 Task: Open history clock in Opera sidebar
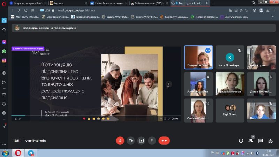(4, 104)
